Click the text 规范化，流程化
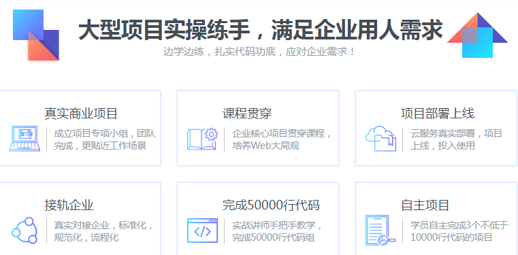Screen dimensions: 518x255 pos(86,237)
